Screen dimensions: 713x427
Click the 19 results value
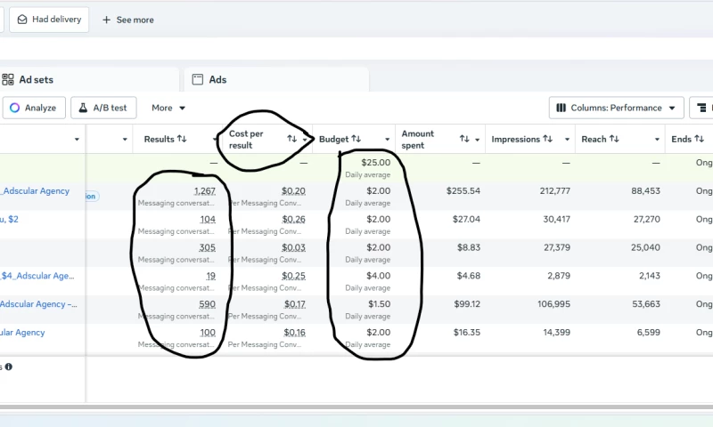tap(211, 276)
